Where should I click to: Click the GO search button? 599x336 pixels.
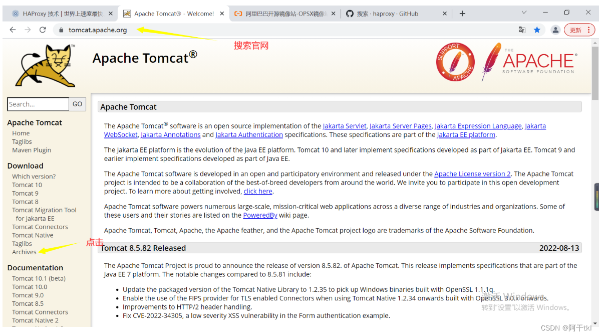77,104
